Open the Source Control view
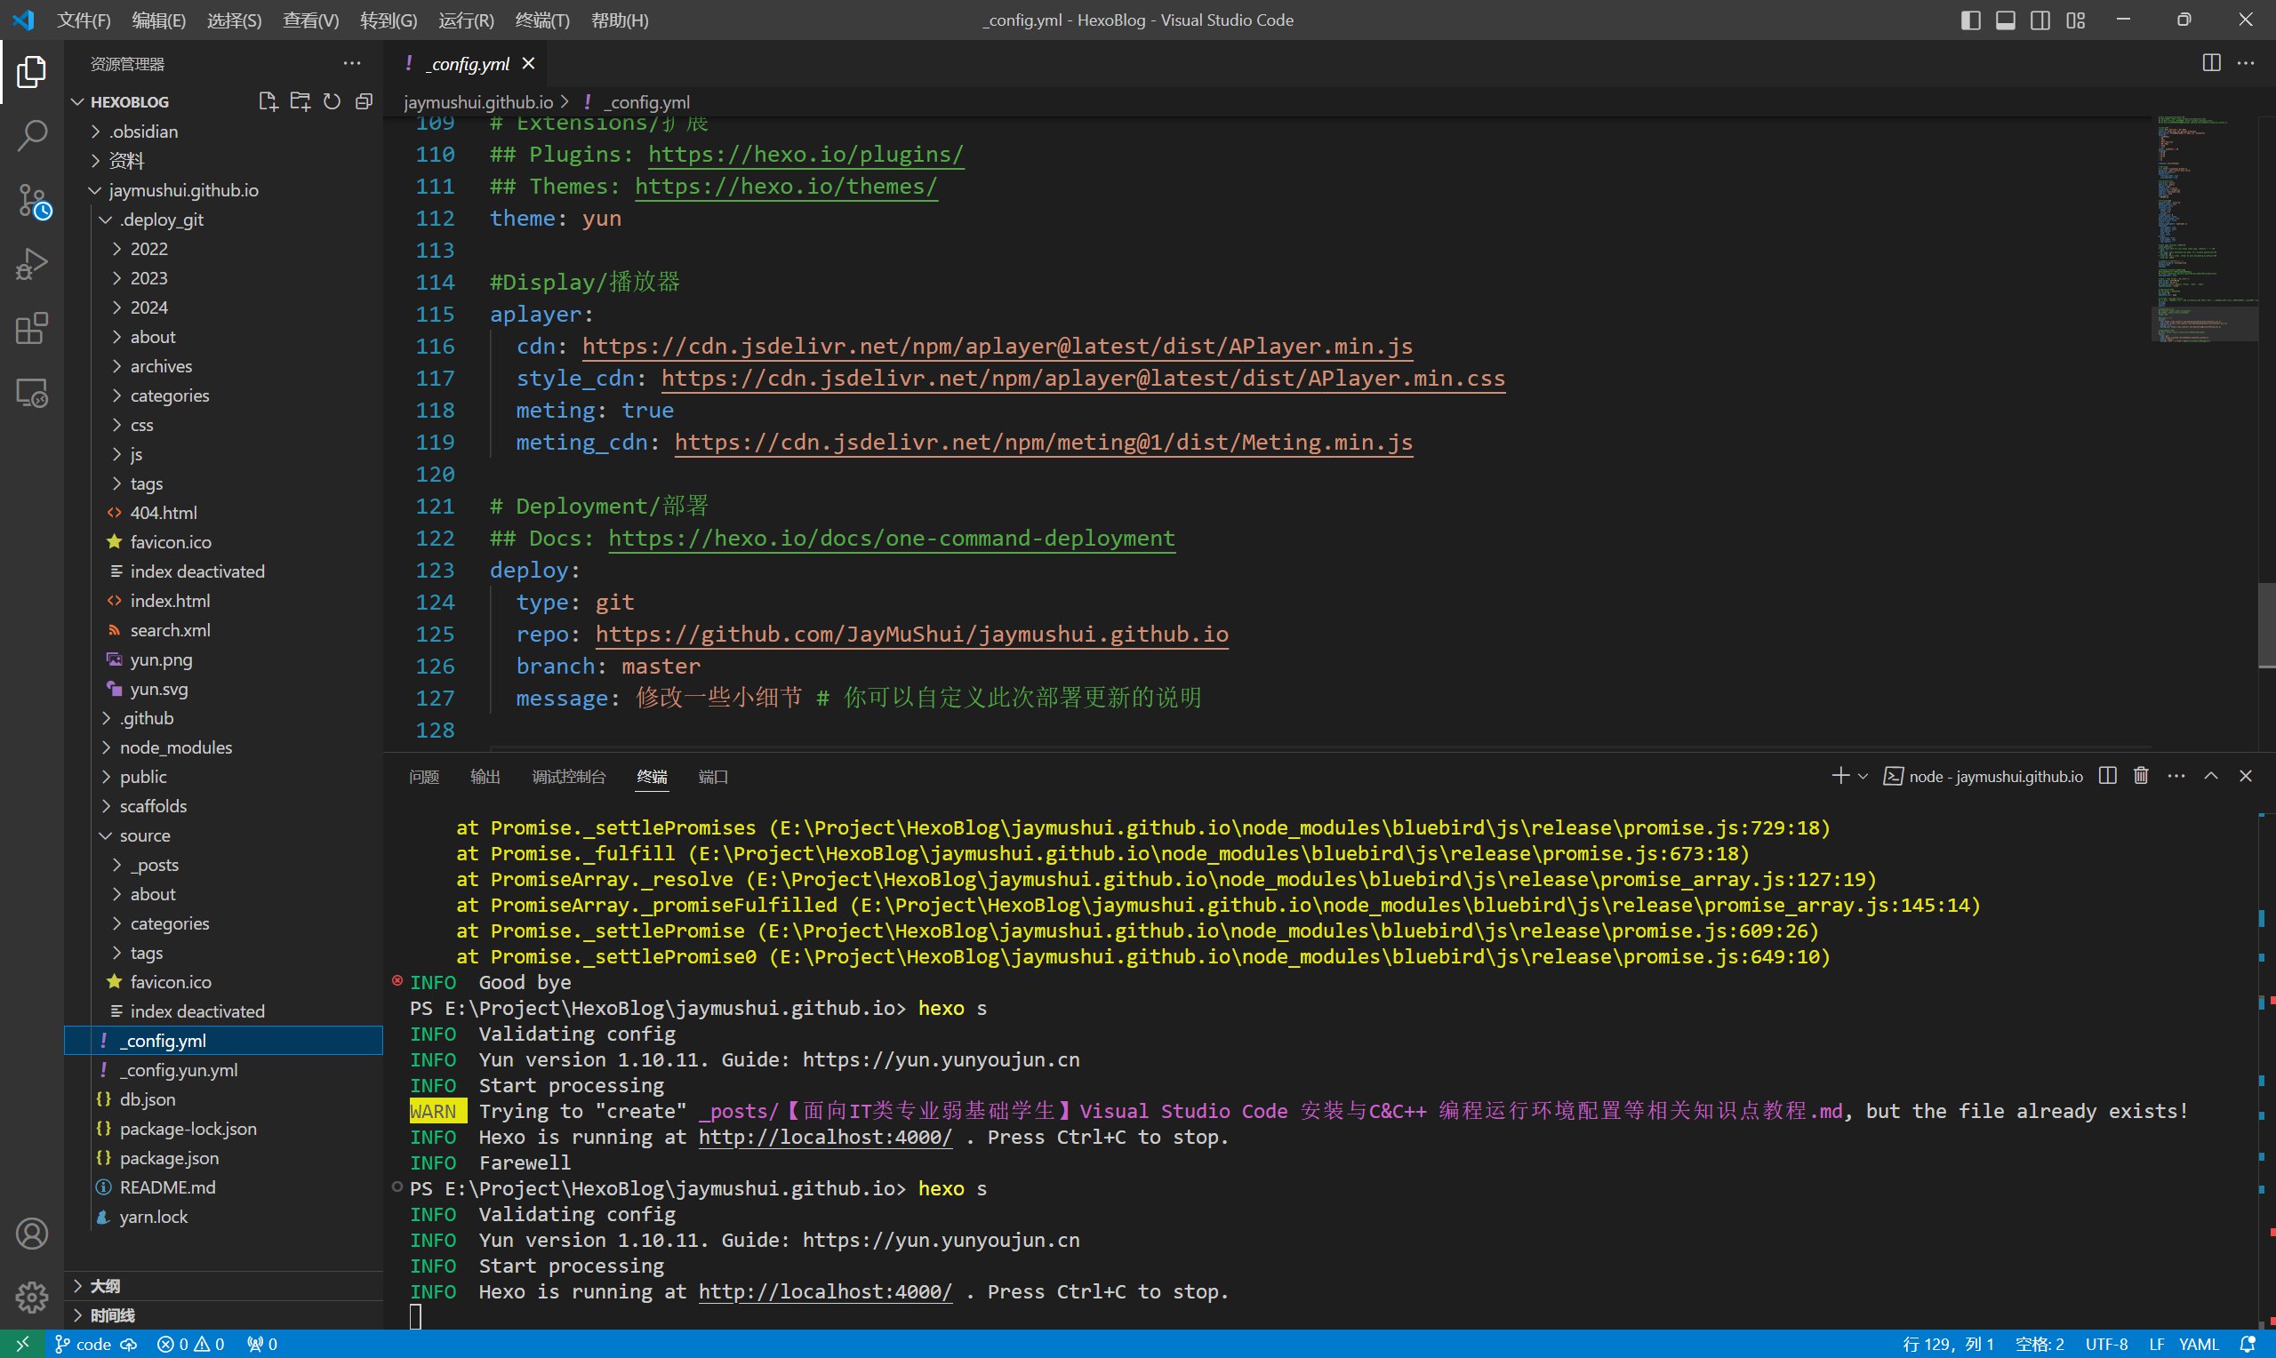Screen dimensions: 2276x1358 32,200
